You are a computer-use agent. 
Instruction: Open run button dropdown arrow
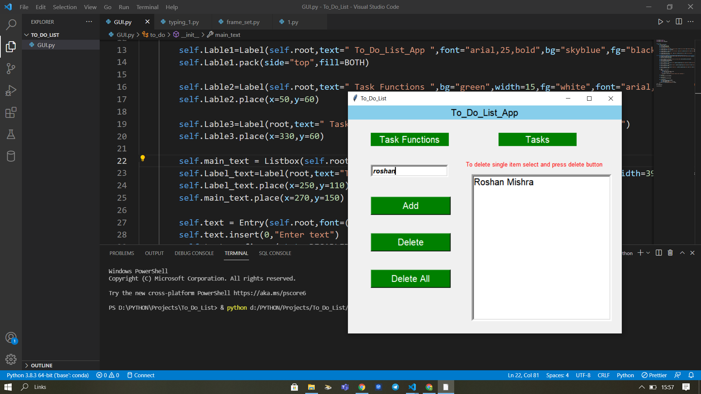tap(668, 22)
